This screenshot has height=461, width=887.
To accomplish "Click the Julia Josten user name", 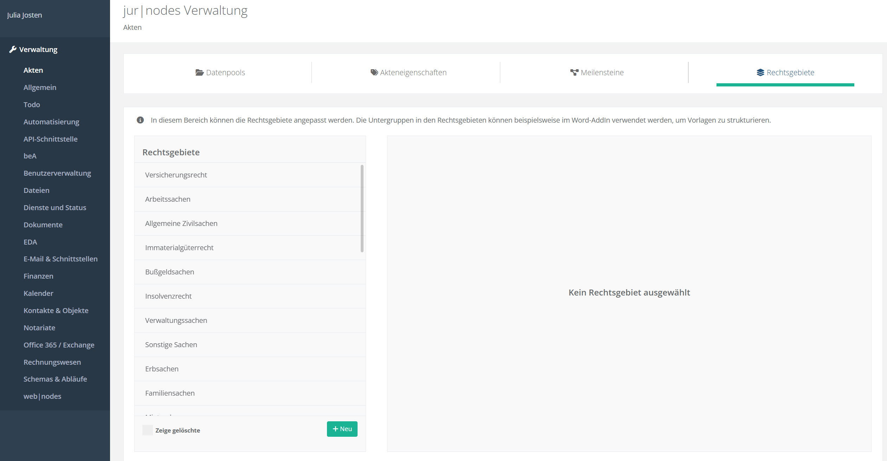I will pyautogui.click(x=25, y=15).
